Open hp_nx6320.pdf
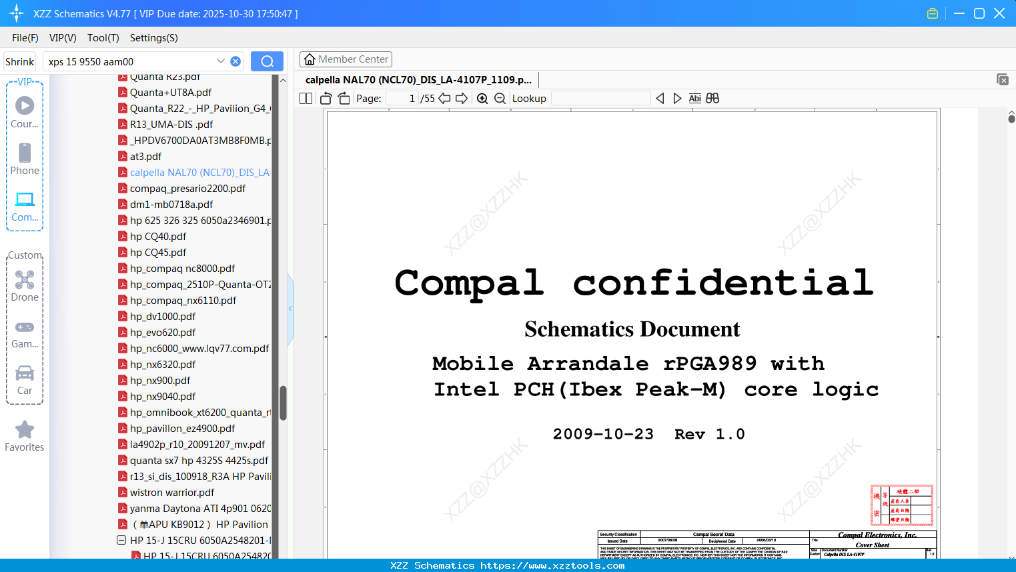Screen dimensions: 1016x572 [x=163, y=365]
